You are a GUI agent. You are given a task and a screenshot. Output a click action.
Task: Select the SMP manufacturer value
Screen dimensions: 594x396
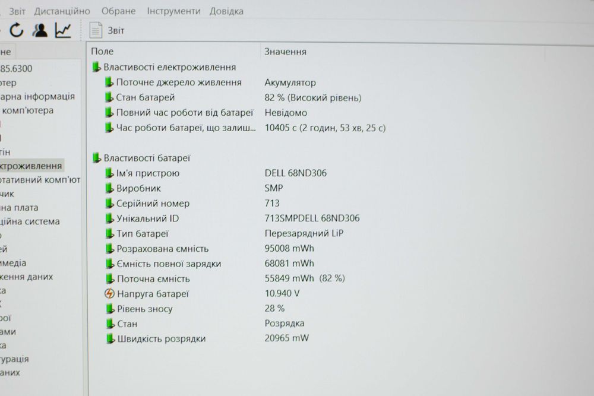pos(273,188)
